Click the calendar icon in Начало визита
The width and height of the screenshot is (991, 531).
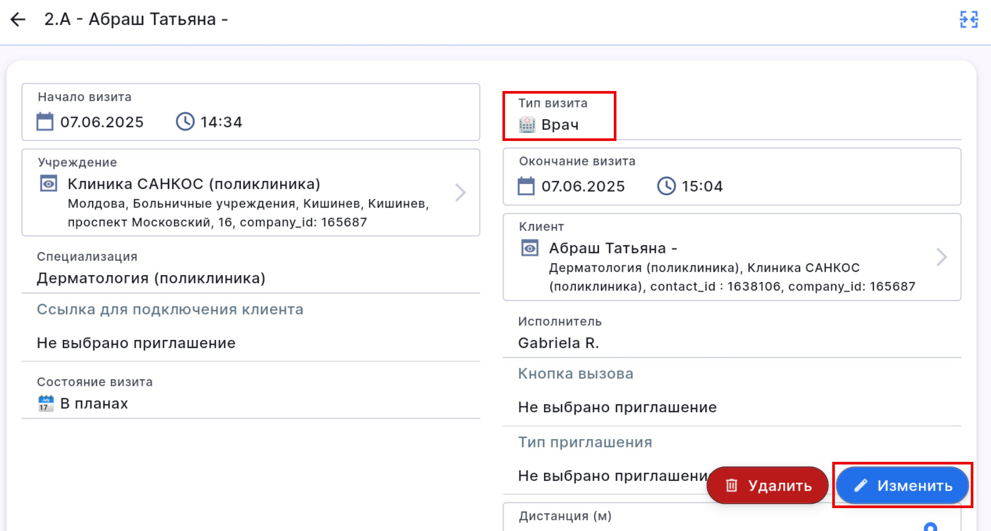click(x=45, y=122)
